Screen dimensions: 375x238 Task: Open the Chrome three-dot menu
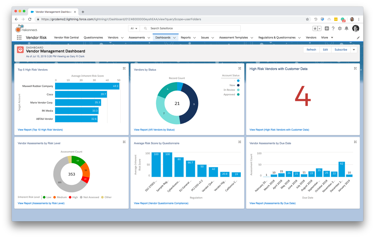(x=359, y=19)
